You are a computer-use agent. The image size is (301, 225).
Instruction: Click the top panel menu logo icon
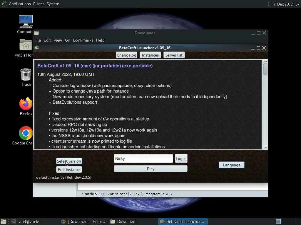4,4
